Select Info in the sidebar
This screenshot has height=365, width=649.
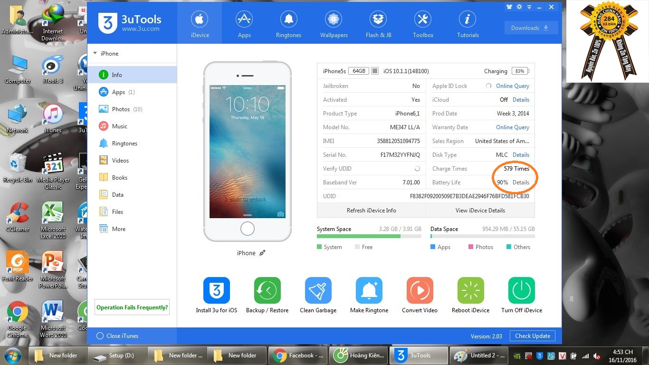pyautogui.click(x=132, y=75)
